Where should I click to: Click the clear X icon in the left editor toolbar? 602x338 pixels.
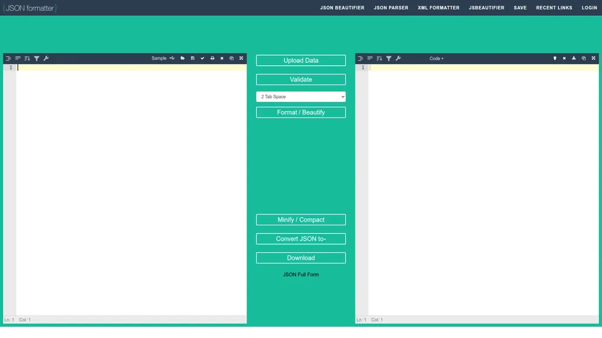[222, 58]
